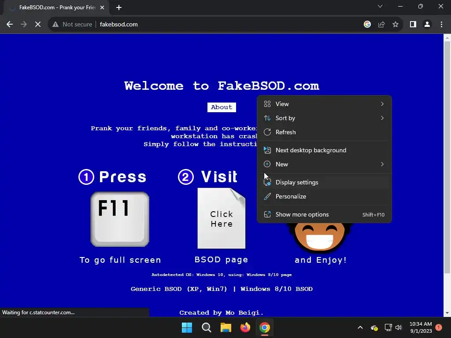Image resolution: width=451 pixels, height=338 pixels.
Task: Open Chrome's three-dot menu
Action: pos(441,25)
